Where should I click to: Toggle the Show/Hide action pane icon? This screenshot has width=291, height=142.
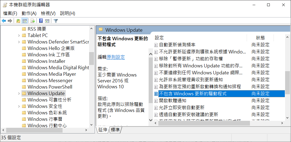tap(47, 21)
